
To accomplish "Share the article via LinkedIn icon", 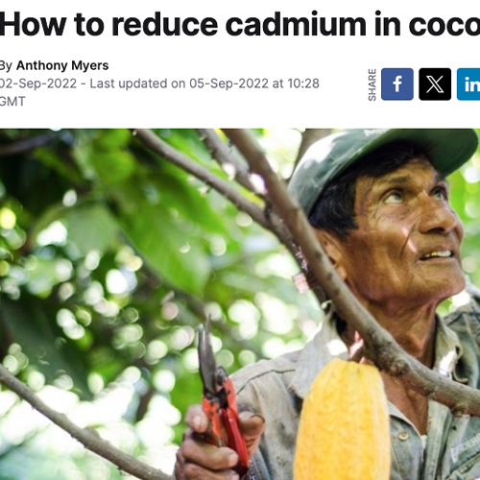I will point(468,84).
